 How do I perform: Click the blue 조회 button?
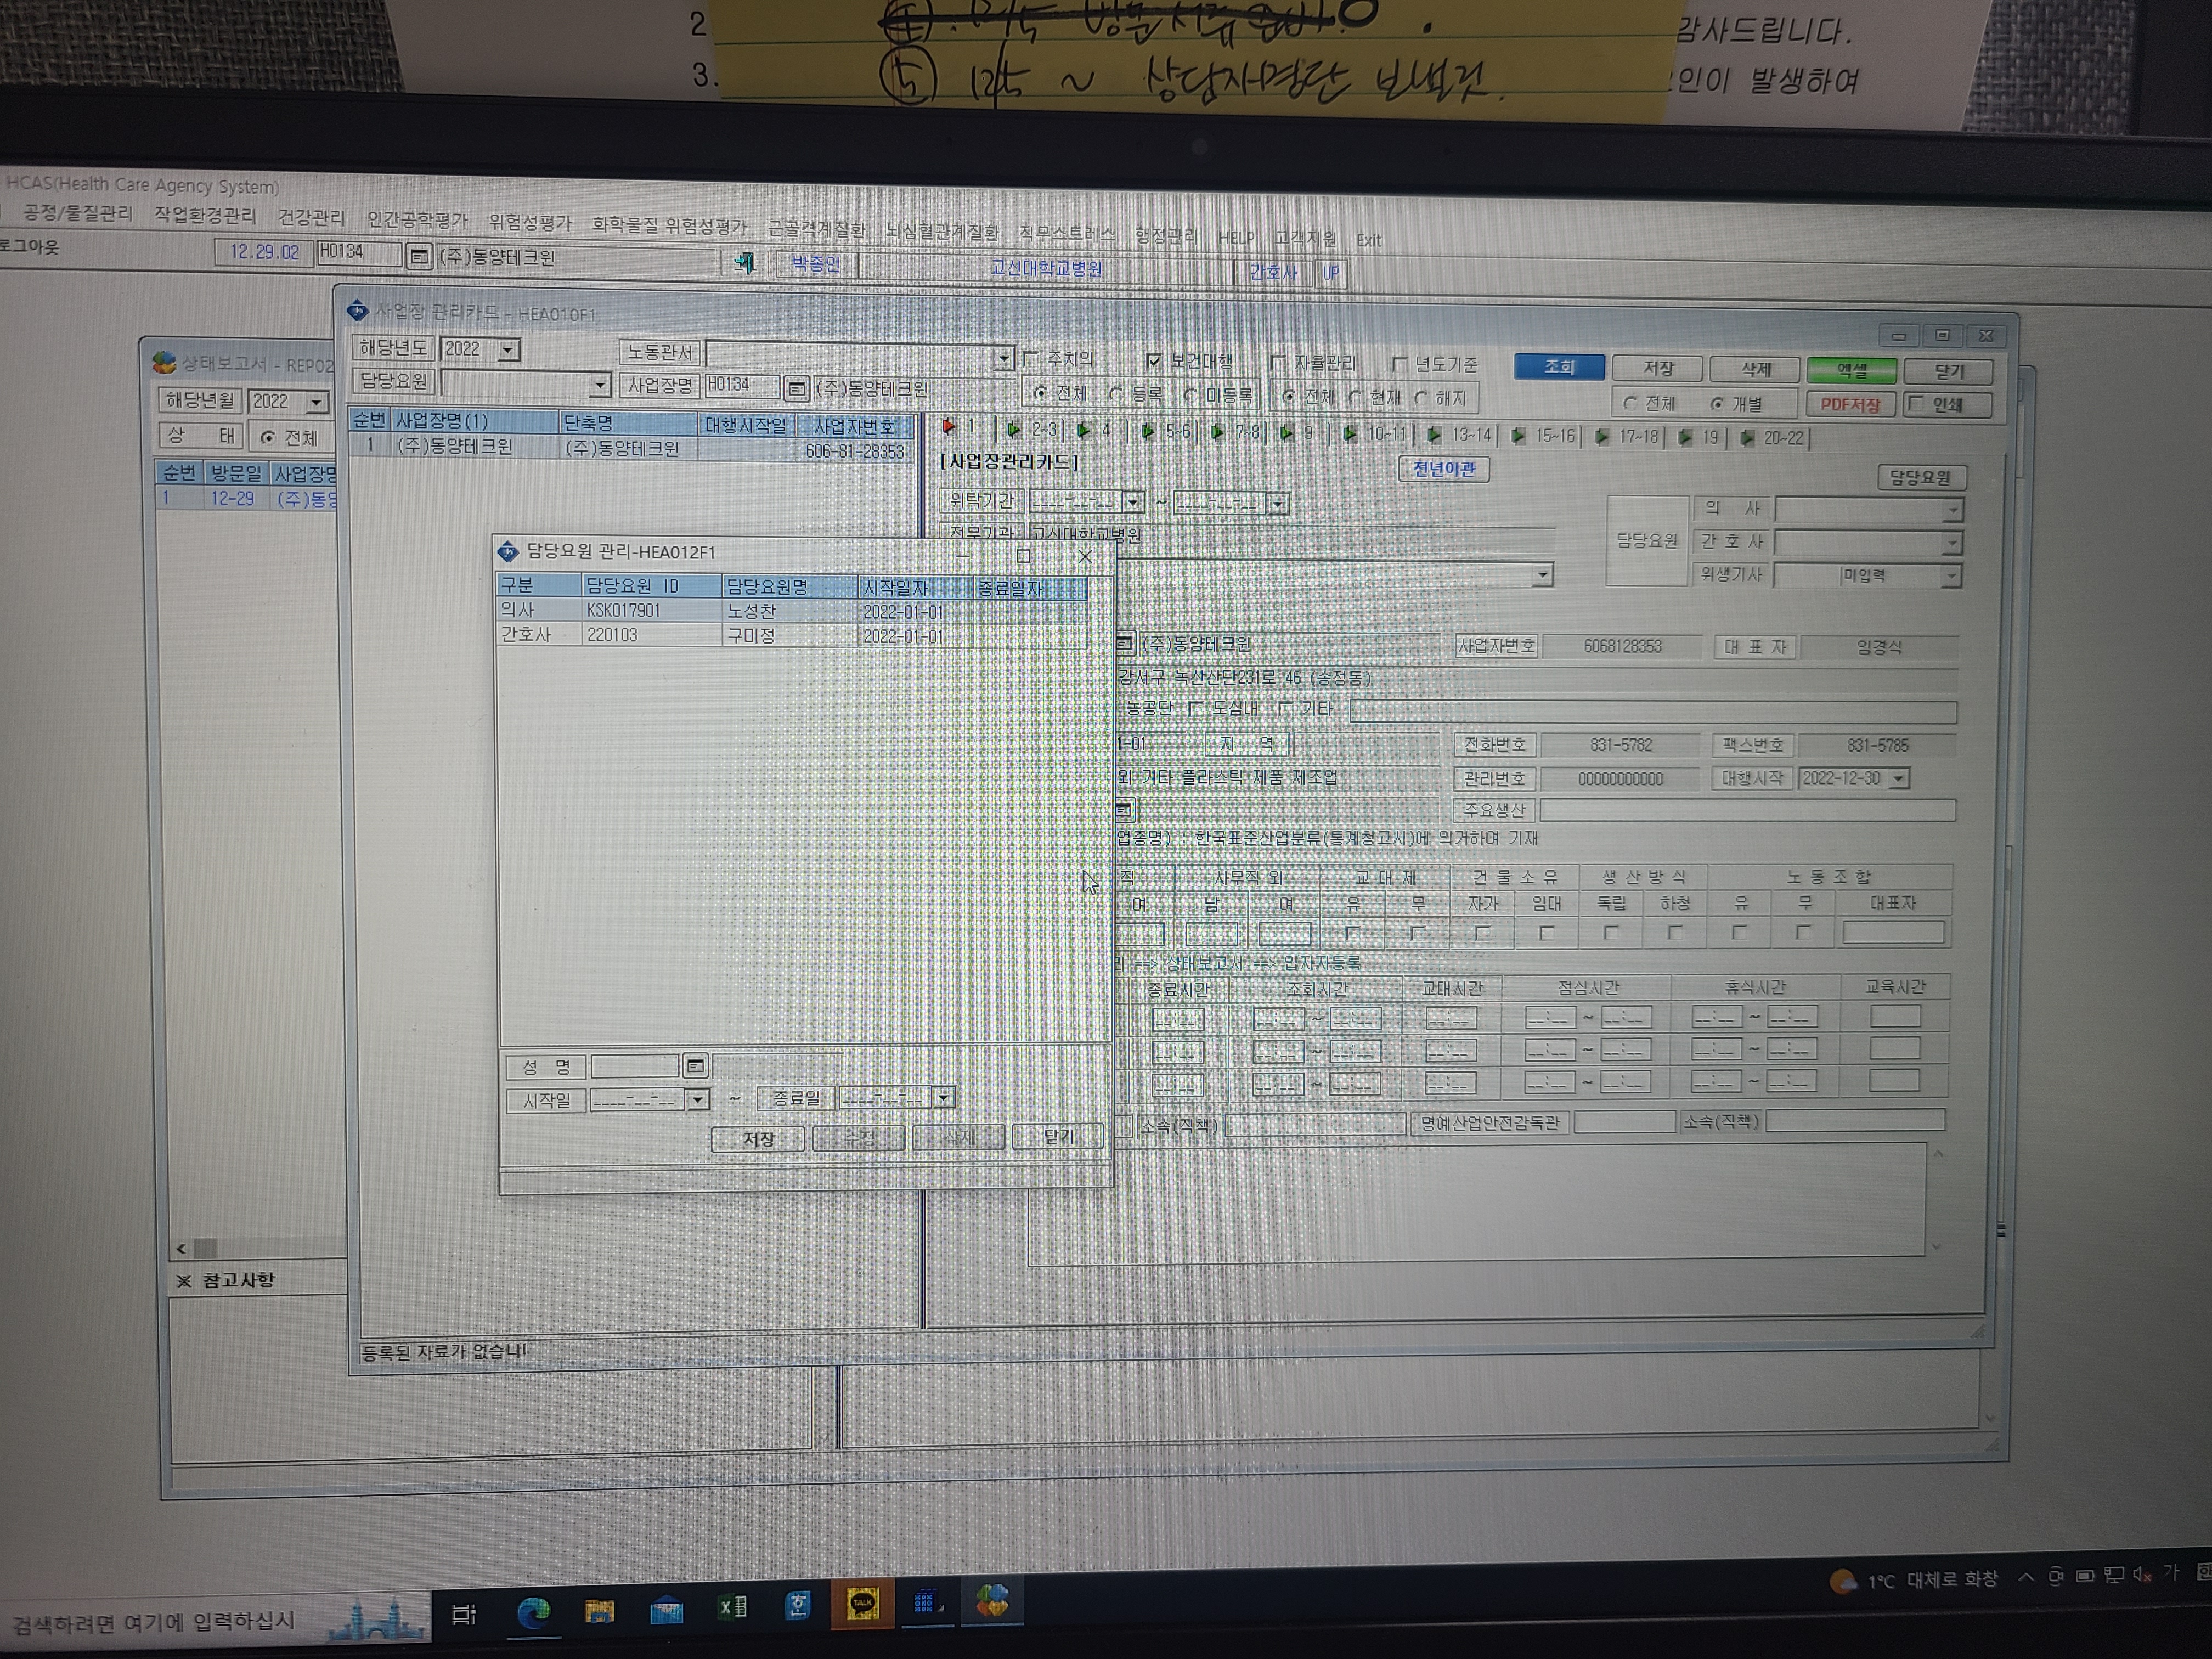(x=1558, y=367)
